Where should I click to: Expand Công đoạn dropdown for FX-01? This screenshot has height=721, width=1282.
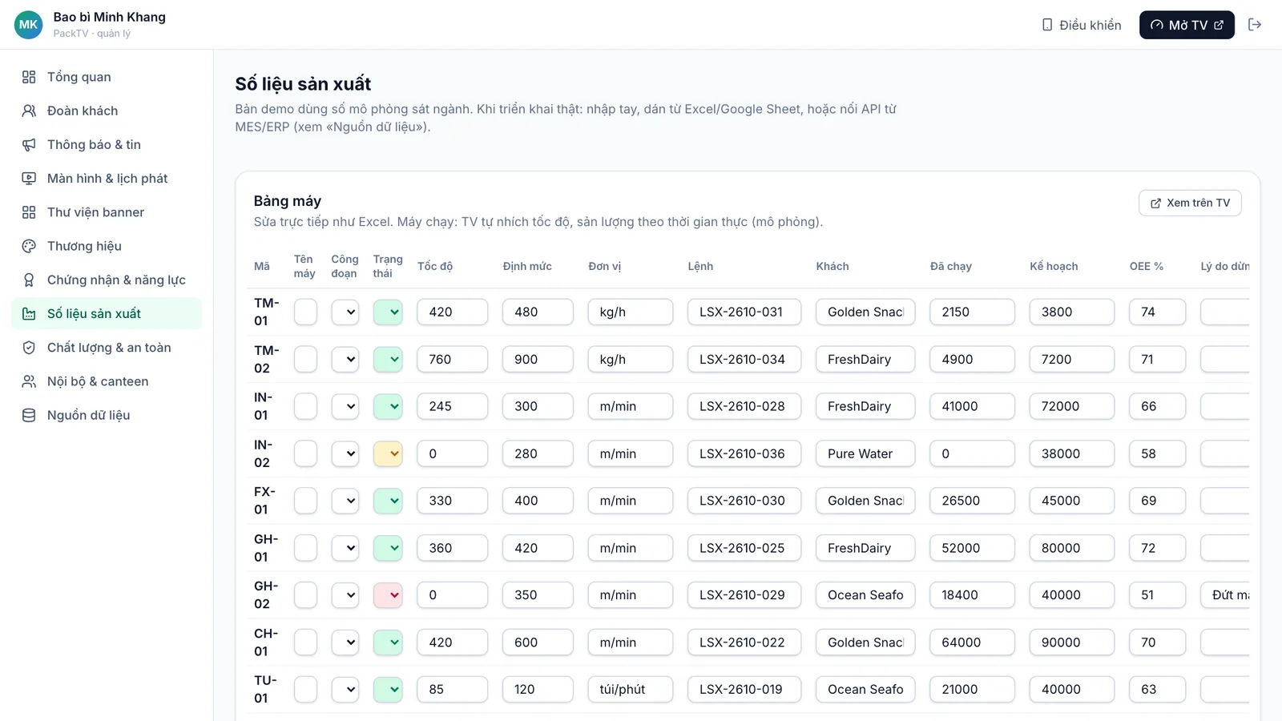point(345,501)
